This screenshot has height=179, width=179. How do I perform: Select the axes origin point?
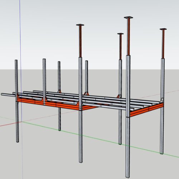click(x=22, y=122)
